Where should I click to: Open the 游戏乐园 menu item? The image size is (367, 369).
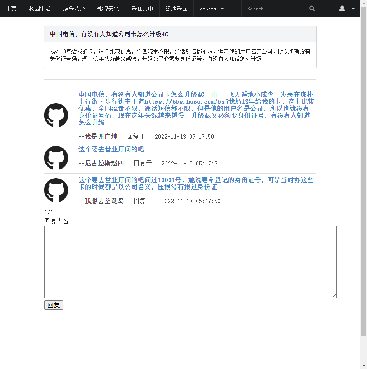(176, 9)
